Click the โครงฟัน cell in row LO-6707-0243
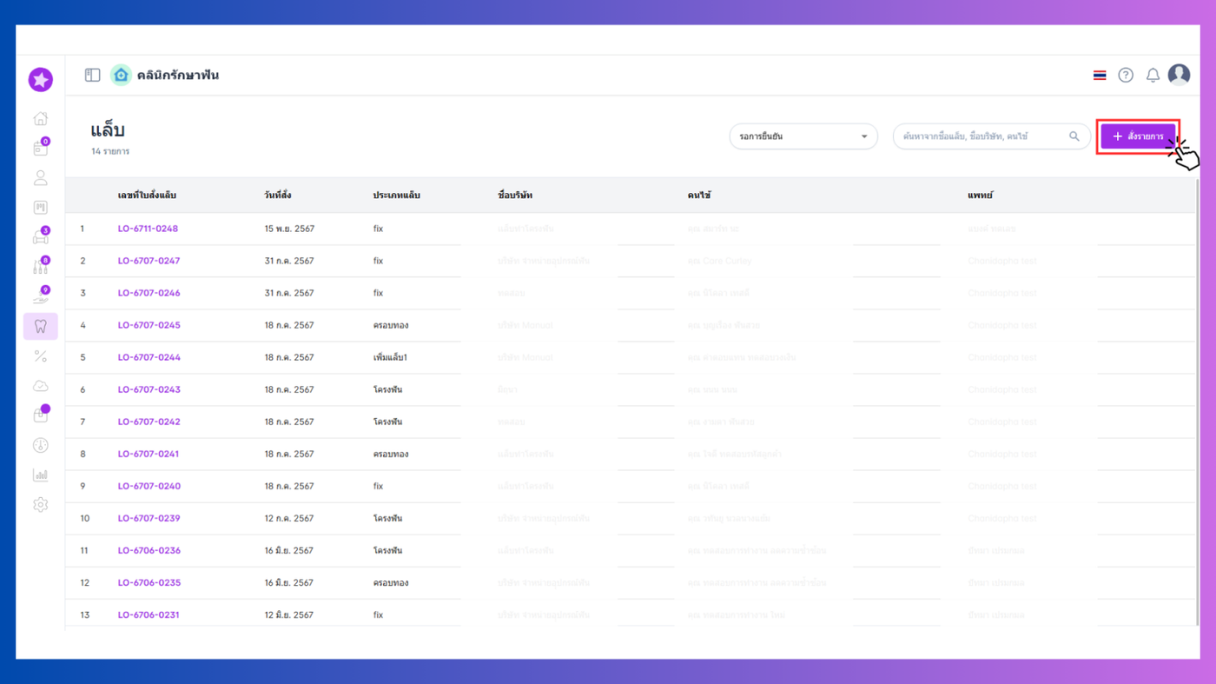Viewport: 1216px width, 684px height. pos(387,389)
